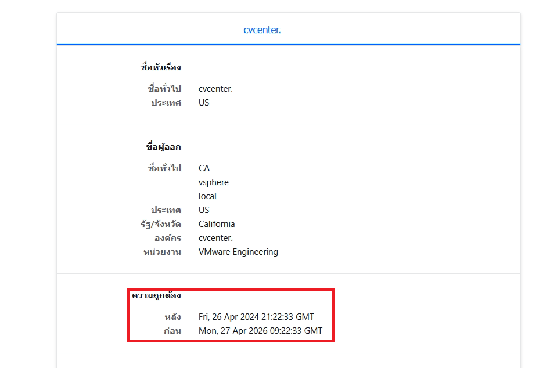The image size is (543, 368).
Task: Select the US country value under ชื่อผู้ออก
Action: point(204,210)
